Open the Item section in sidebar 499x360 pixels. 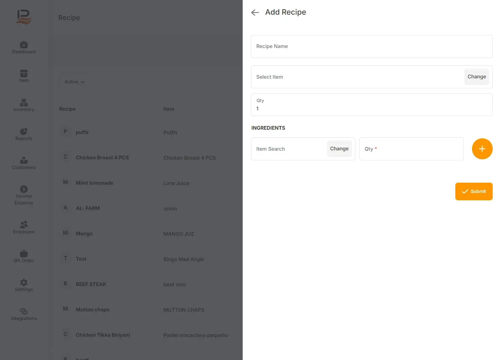click(24, 76)
